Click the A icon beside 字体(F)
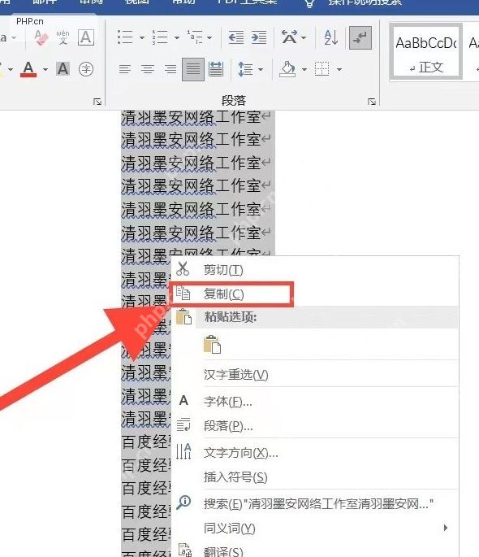Screen dimensions: 479x557 pyautogui.click(x=183, y=401)
